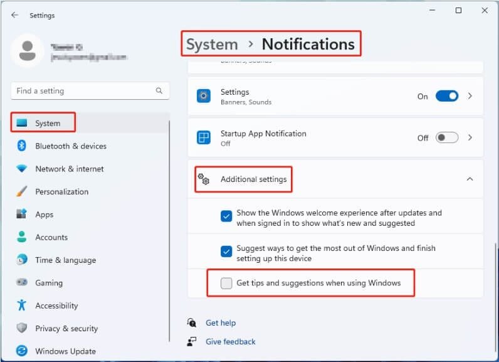The image size is (499, 362).
Task: Click the Privacy & security shield icon
Action: click(x=22, y=328)
